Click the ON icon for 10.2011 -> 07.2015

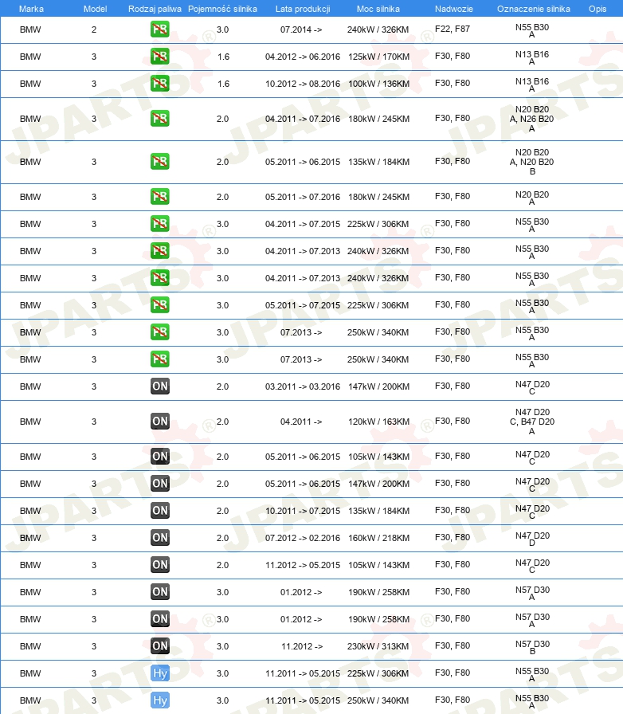[160, 511]
